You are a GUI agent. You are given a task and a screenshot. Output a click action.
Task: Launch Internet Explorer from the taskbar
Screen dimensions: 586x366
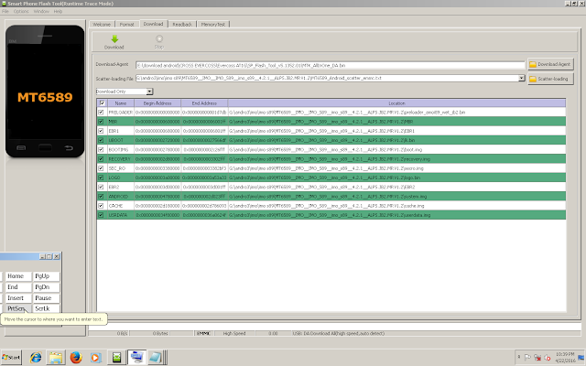click(x=36, y=358)
